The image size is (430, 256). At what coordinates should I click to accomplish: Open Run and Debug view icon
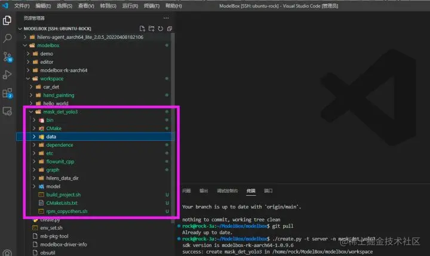click(7, 75)
